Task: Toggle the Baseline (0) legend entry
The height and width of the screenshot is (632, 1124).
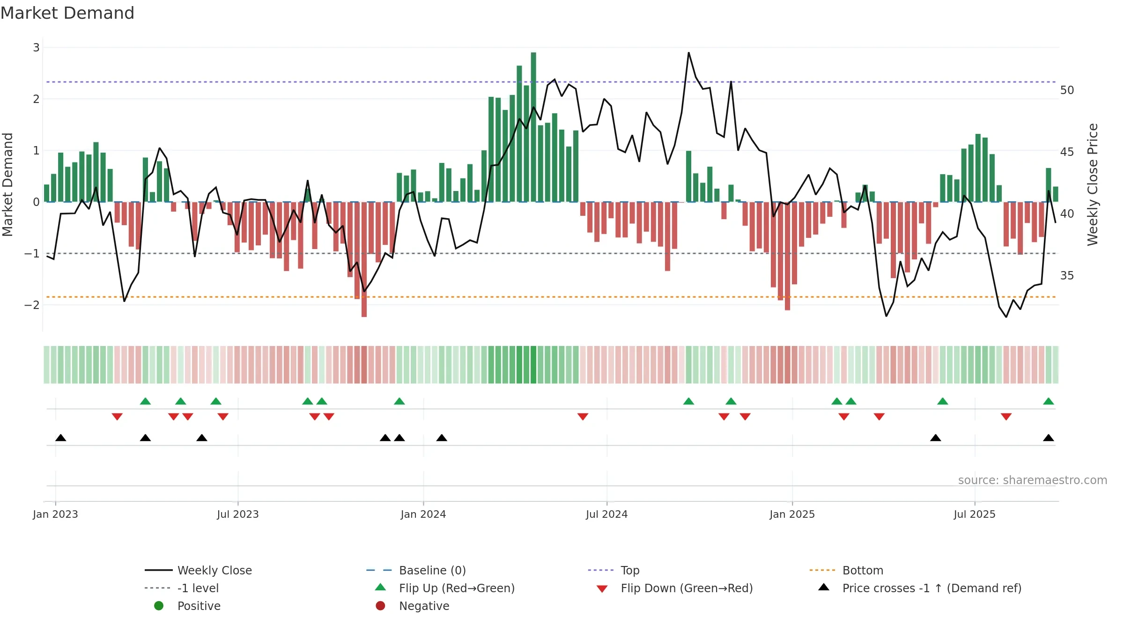Action: click(x=416, y=570)
